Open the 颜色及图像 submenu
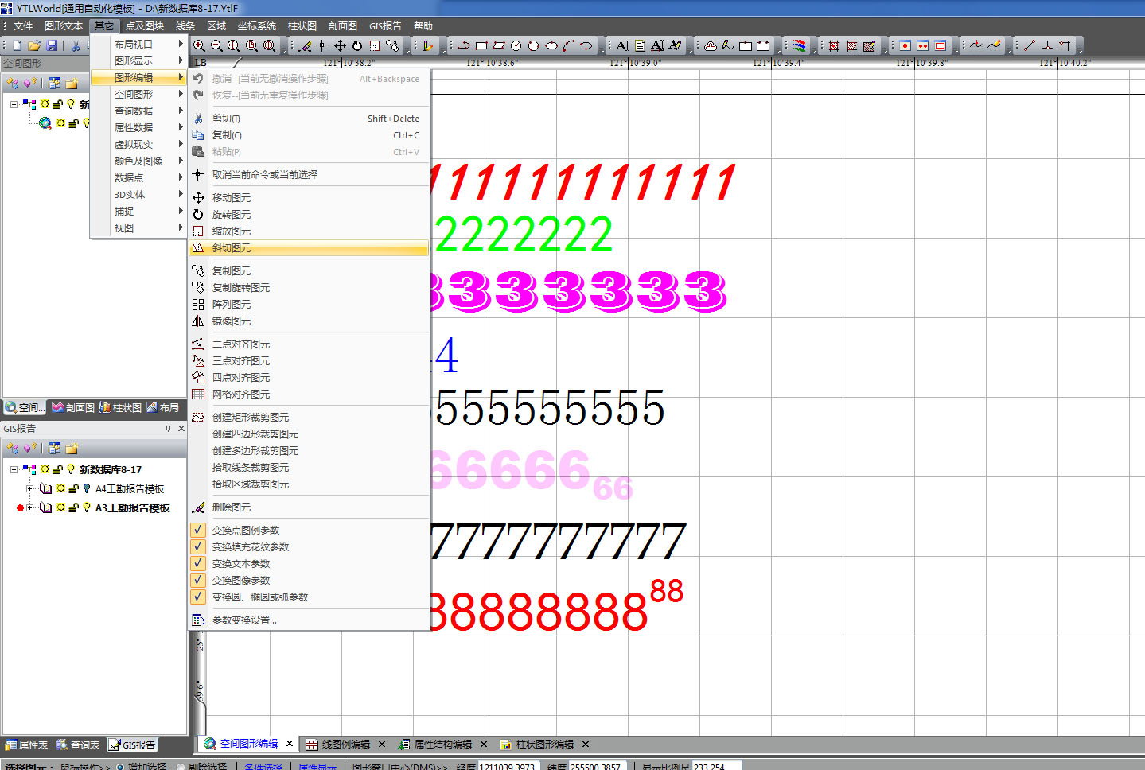The height and width of the screenshot is (770, 1145). click(x=139, y=161)
